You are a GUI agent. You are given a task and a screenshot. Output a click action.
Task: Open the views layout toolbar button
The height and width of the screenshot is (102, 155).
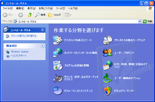click(x=68, y=15)
